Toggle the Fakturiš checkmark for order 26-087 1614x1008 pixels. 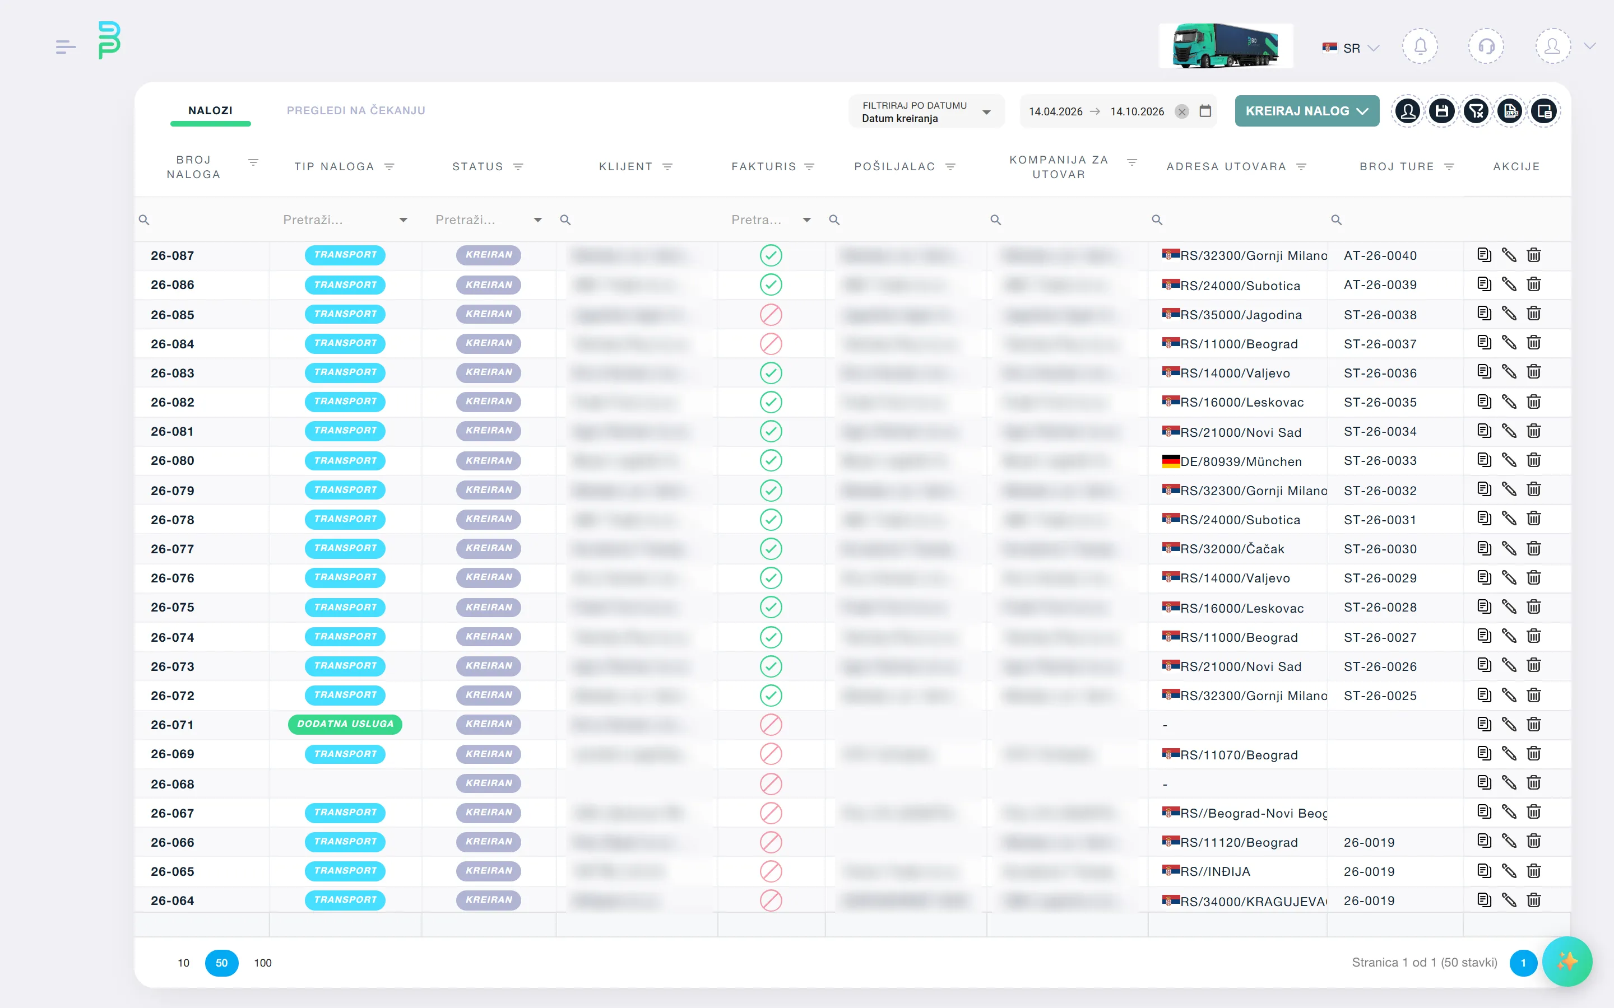click(771, 255)
